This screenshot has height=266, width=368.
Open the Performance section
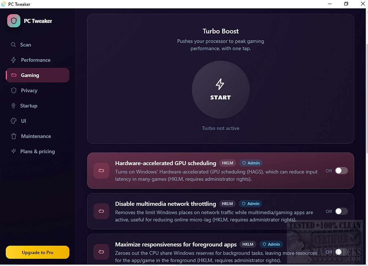click(x=38, y=60)
